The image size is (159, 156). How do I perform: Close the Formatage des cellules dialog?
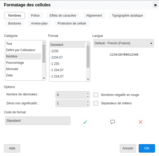155,5
